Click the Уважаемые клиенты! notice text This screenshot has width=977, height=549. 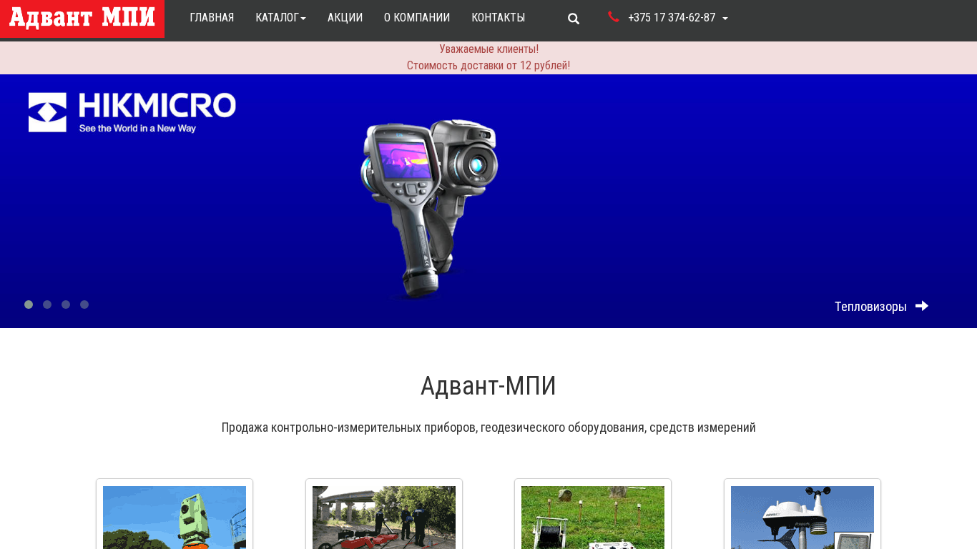coord(488,49)
